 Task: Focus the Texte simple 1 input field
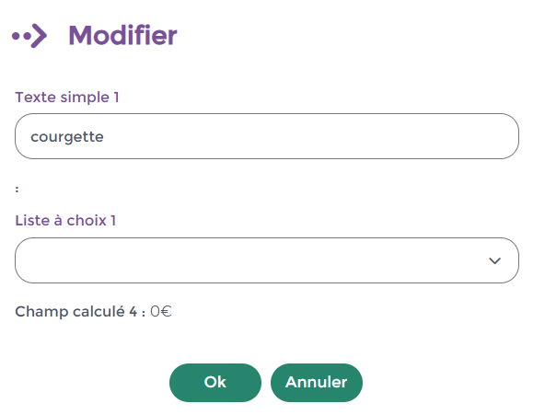click(x=267, y=136)
